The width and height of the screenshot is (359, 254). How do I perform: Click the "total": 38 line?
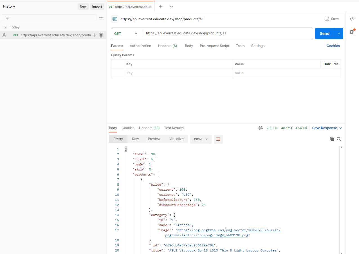click(145, 154)
